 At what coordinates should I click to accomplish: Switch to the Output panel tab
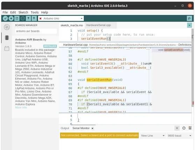[x=65, y=128]
